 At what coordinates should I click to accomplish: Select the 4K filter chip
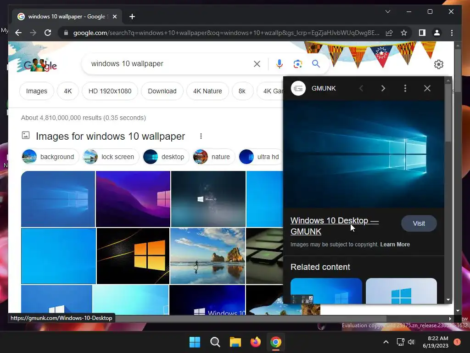pos(68,91)
